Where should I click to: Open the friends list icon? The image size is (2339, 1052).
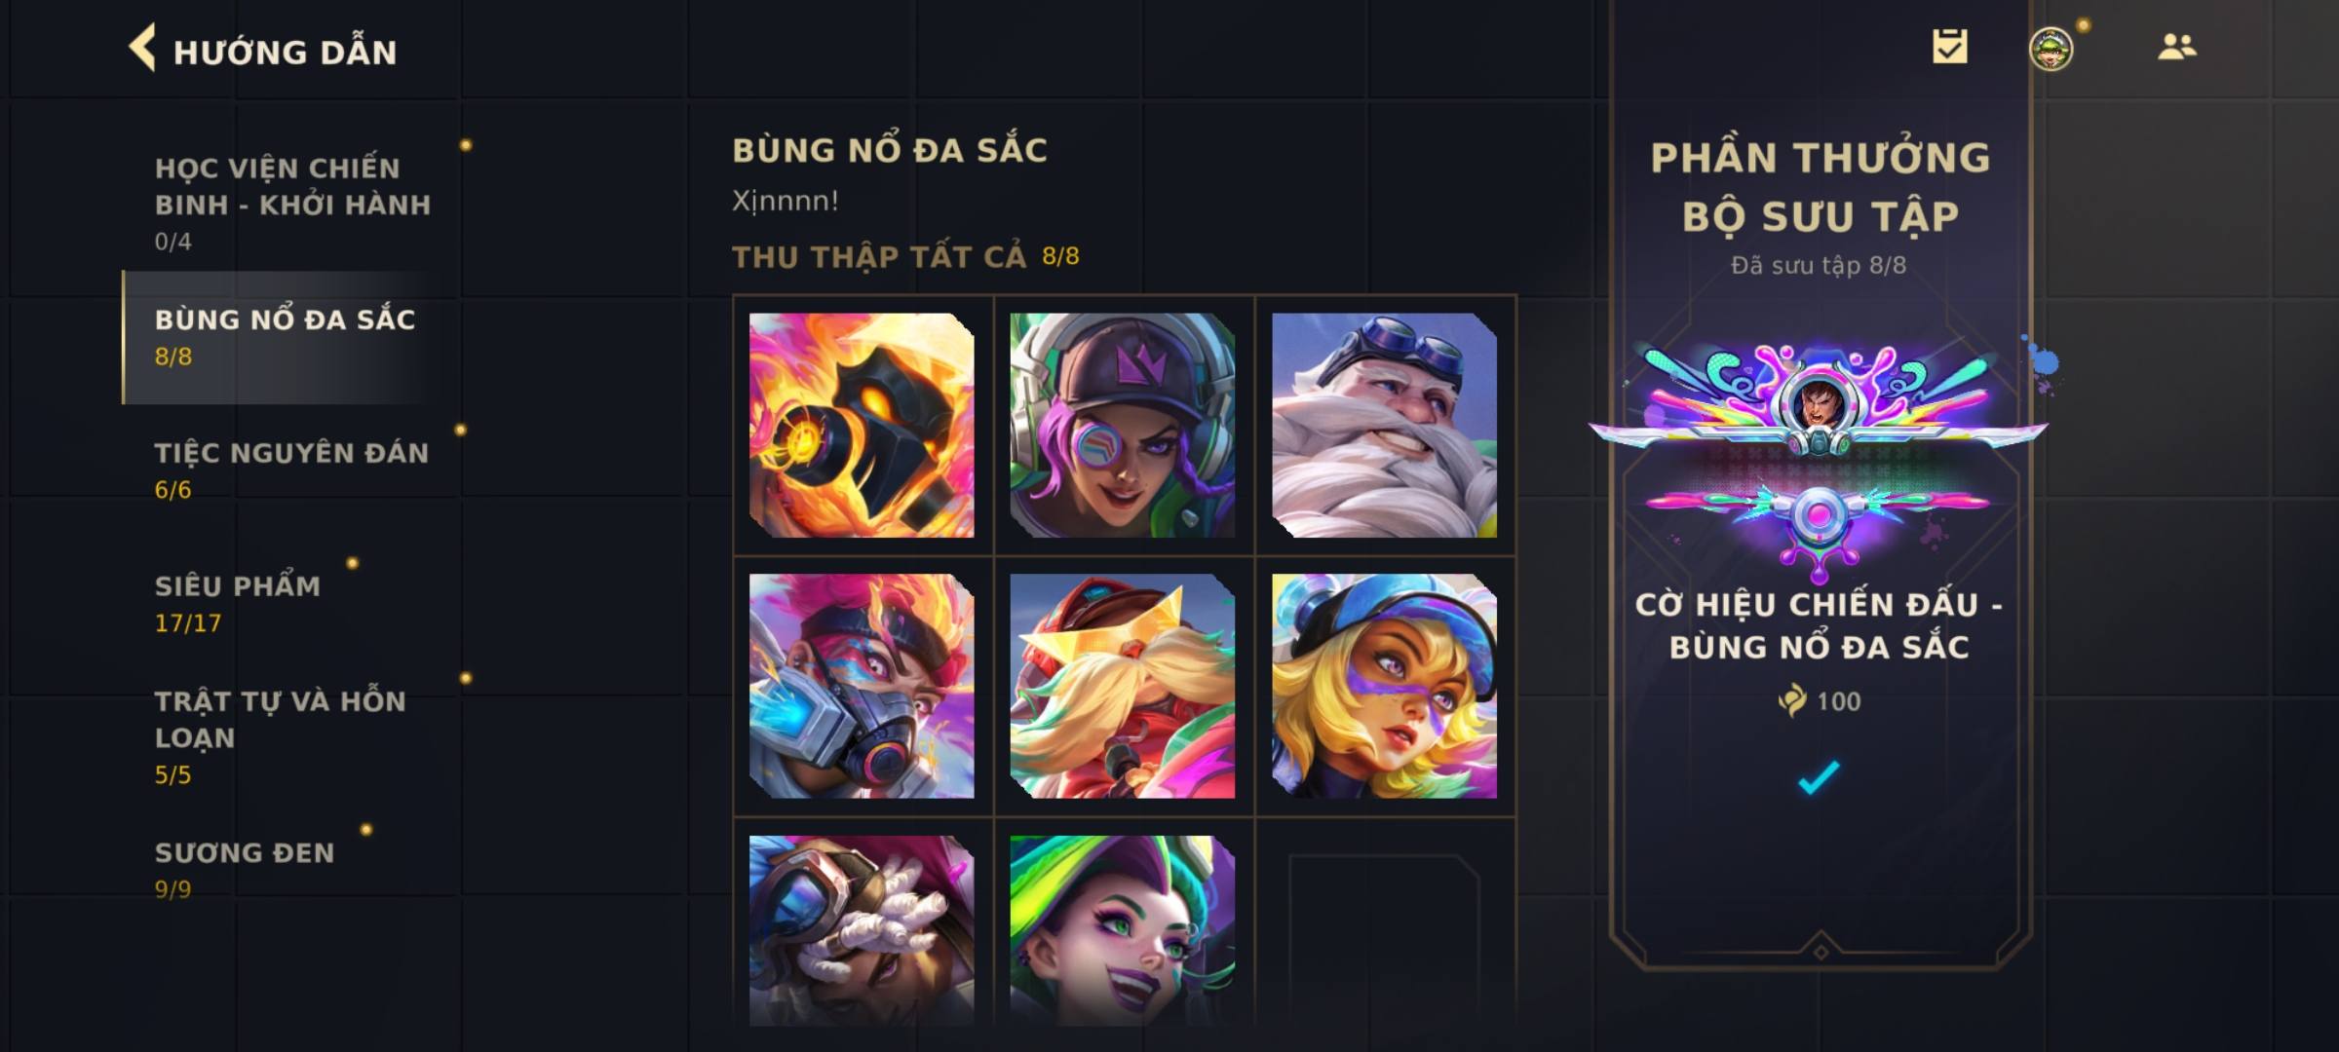click(x=2177, y=47)
